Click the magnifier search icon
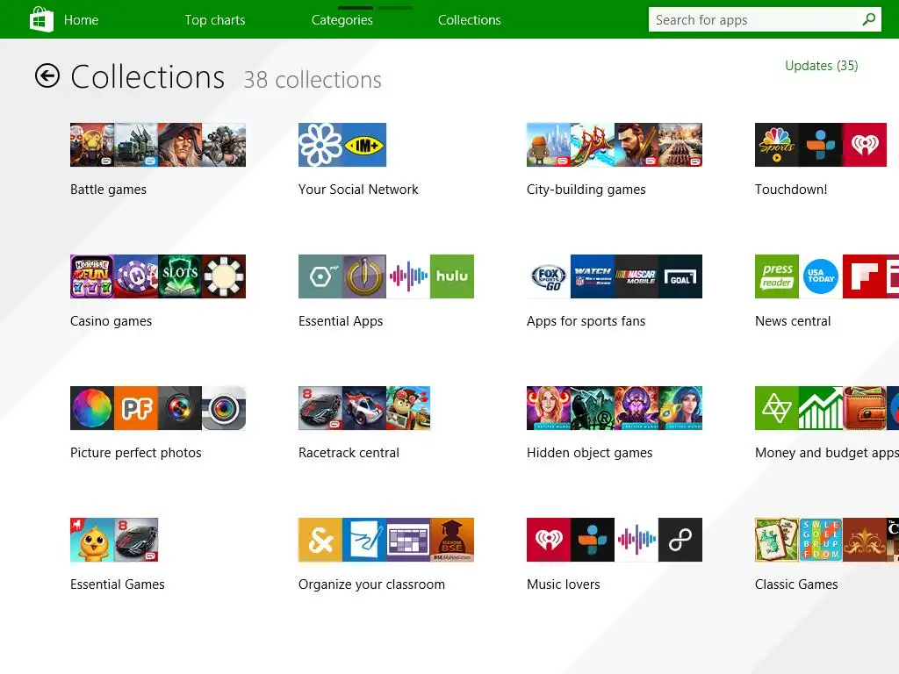Image resolution: width=899 pixels, height=674 pixels. 868,19
